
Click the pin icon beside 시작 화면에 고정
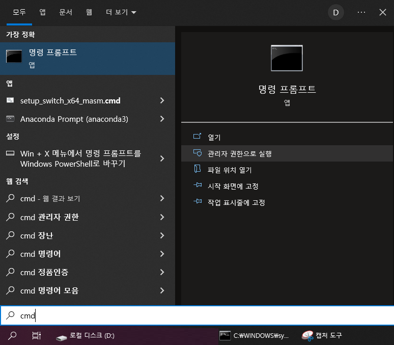point(198,185)
